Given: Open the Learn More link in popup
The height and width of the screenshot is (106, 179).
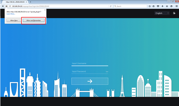Looking at the screenshot, I should pyautogui.click(x=11, y=14).
